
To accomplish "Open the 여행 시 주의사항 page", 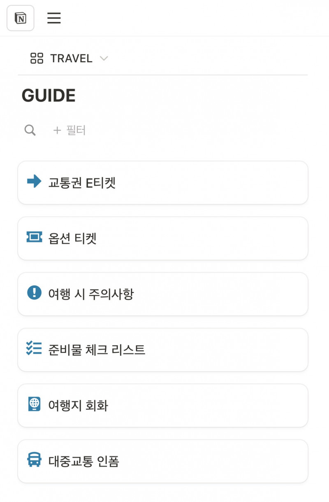I will point(91,294).
